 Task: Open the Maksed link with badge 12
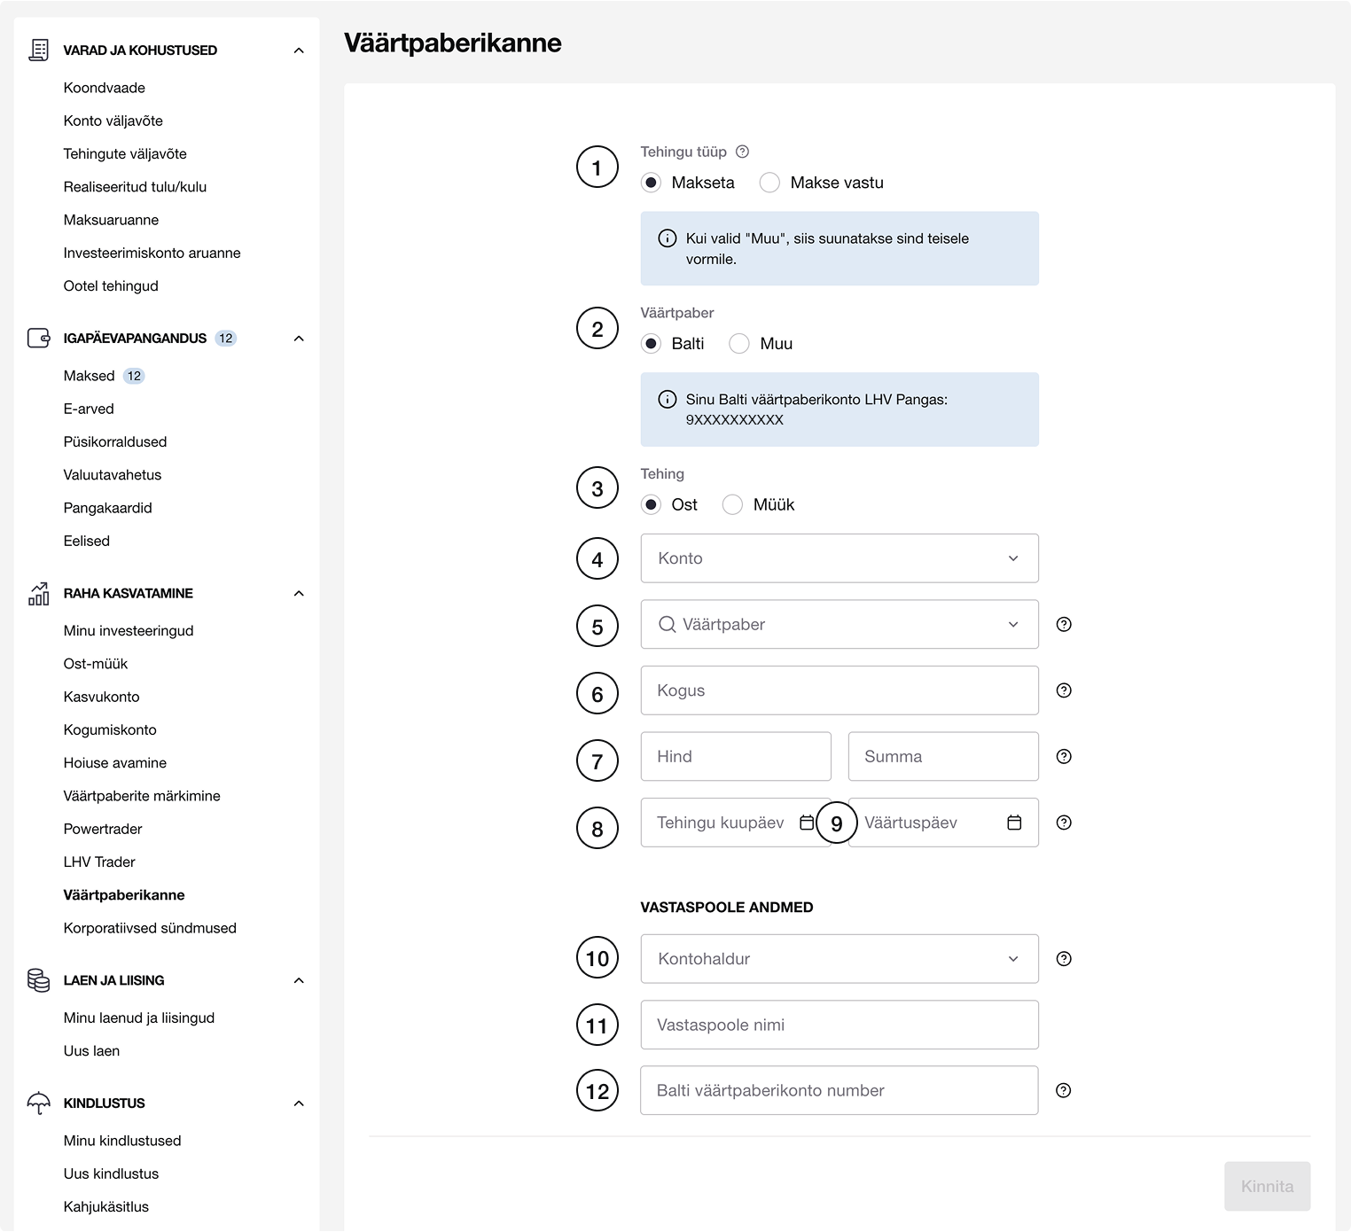[x=90, y=376]
